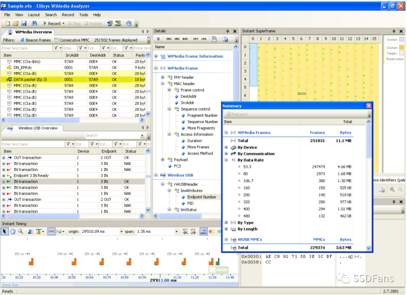Expand the PHY header node

coord(162,77)
